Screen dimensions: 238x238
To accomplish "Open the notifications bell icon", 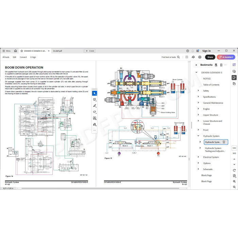I will [x=193, y=51].
